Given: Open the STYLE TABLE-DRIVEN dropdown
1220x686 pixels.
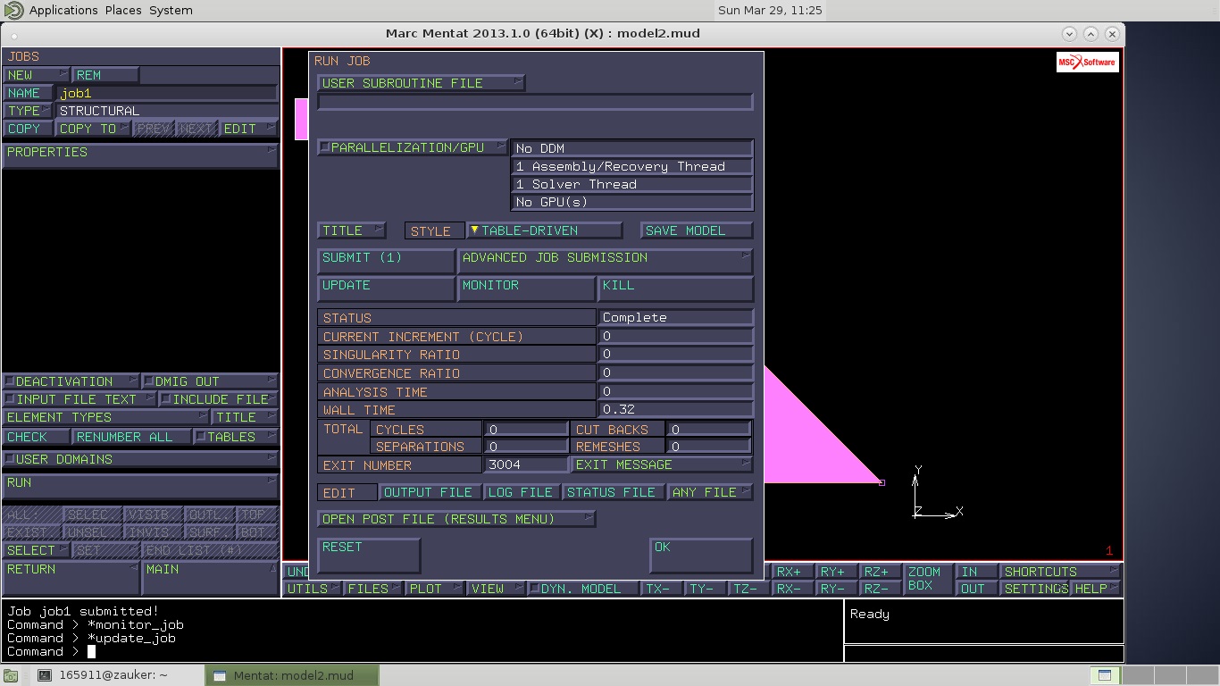Looking at the screenshot, I should tap(544, 230).
